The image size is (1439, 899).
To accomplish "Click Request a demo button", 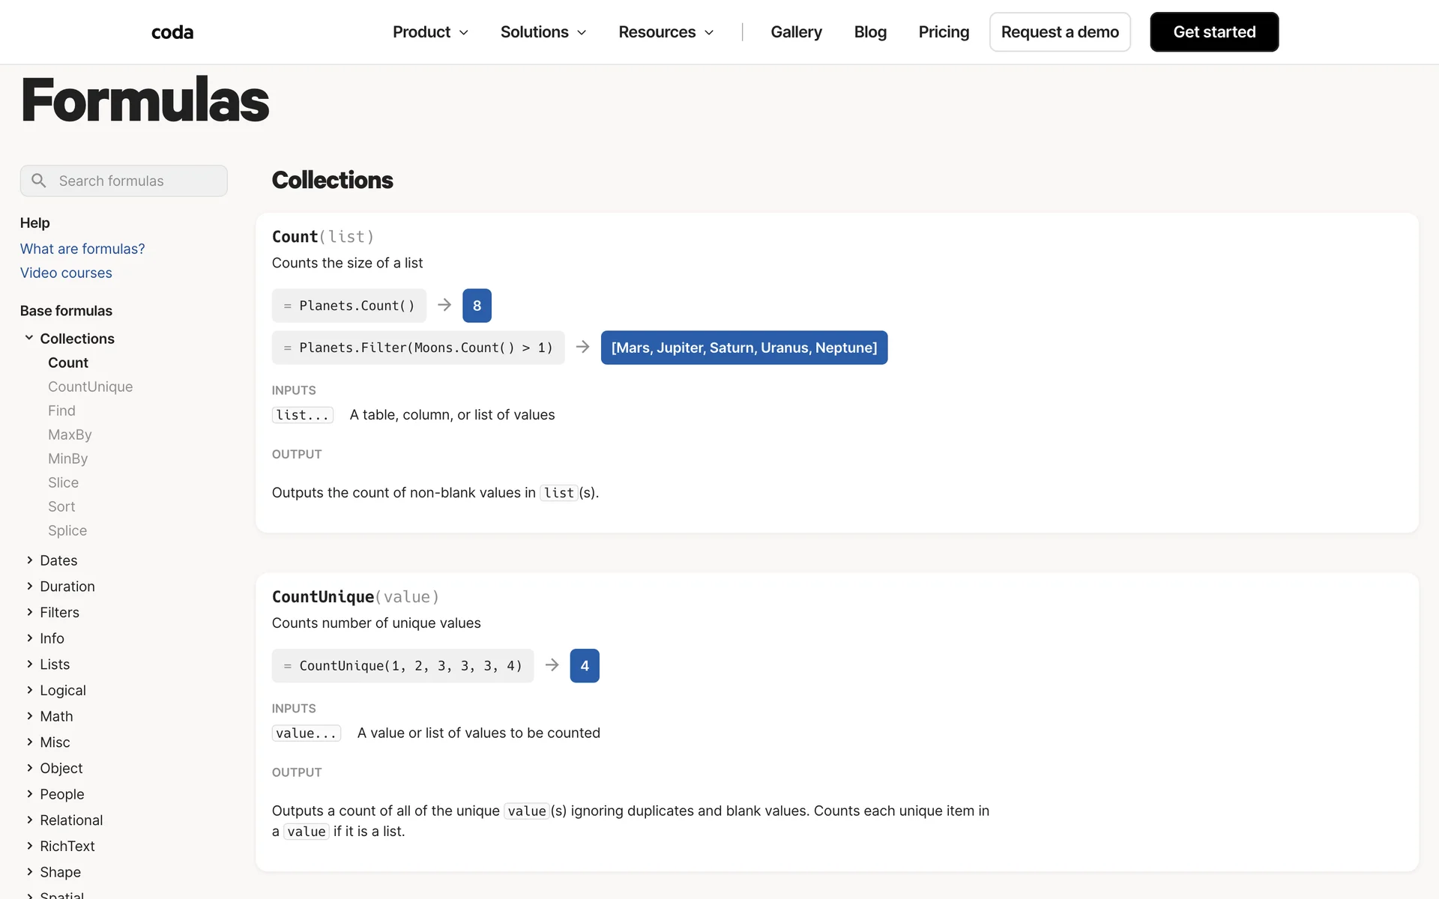I will coord(1060,32).
